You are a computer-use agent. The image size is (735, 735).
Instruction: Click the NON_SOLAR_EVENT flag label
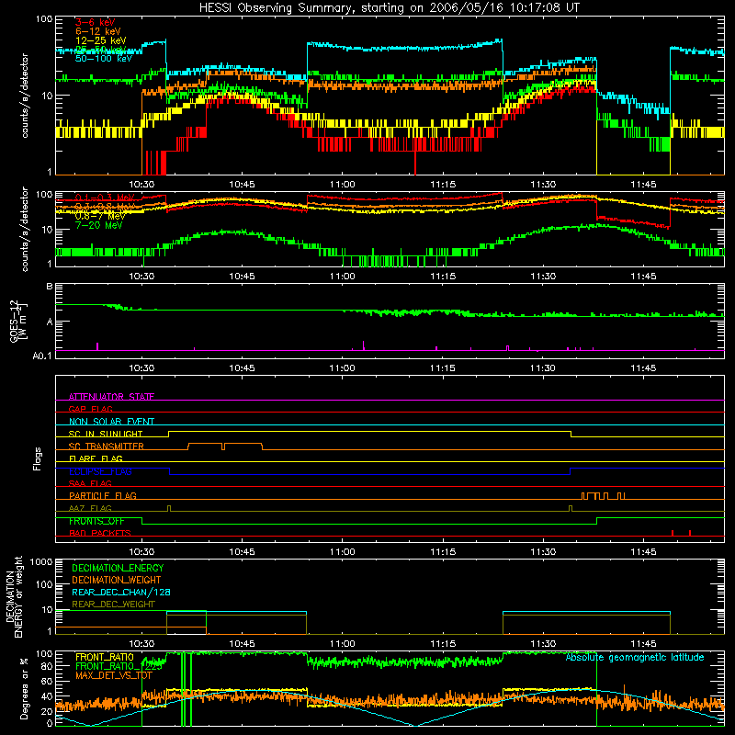click(111, 422)
